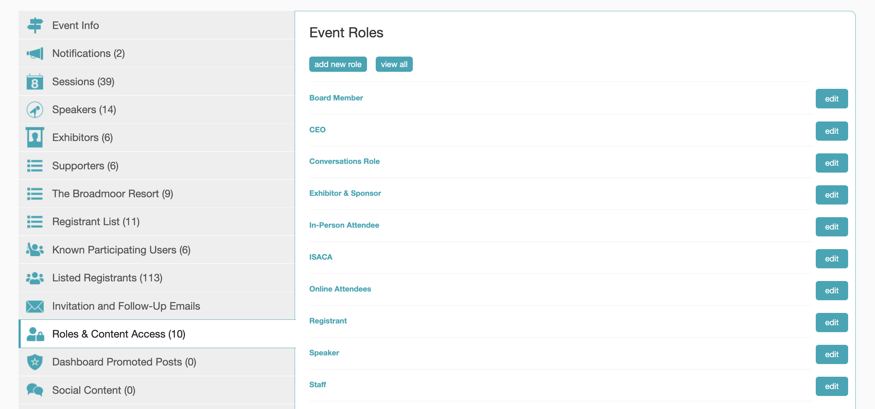Click the signpost icon beside Event Info

tap(35, 25)
